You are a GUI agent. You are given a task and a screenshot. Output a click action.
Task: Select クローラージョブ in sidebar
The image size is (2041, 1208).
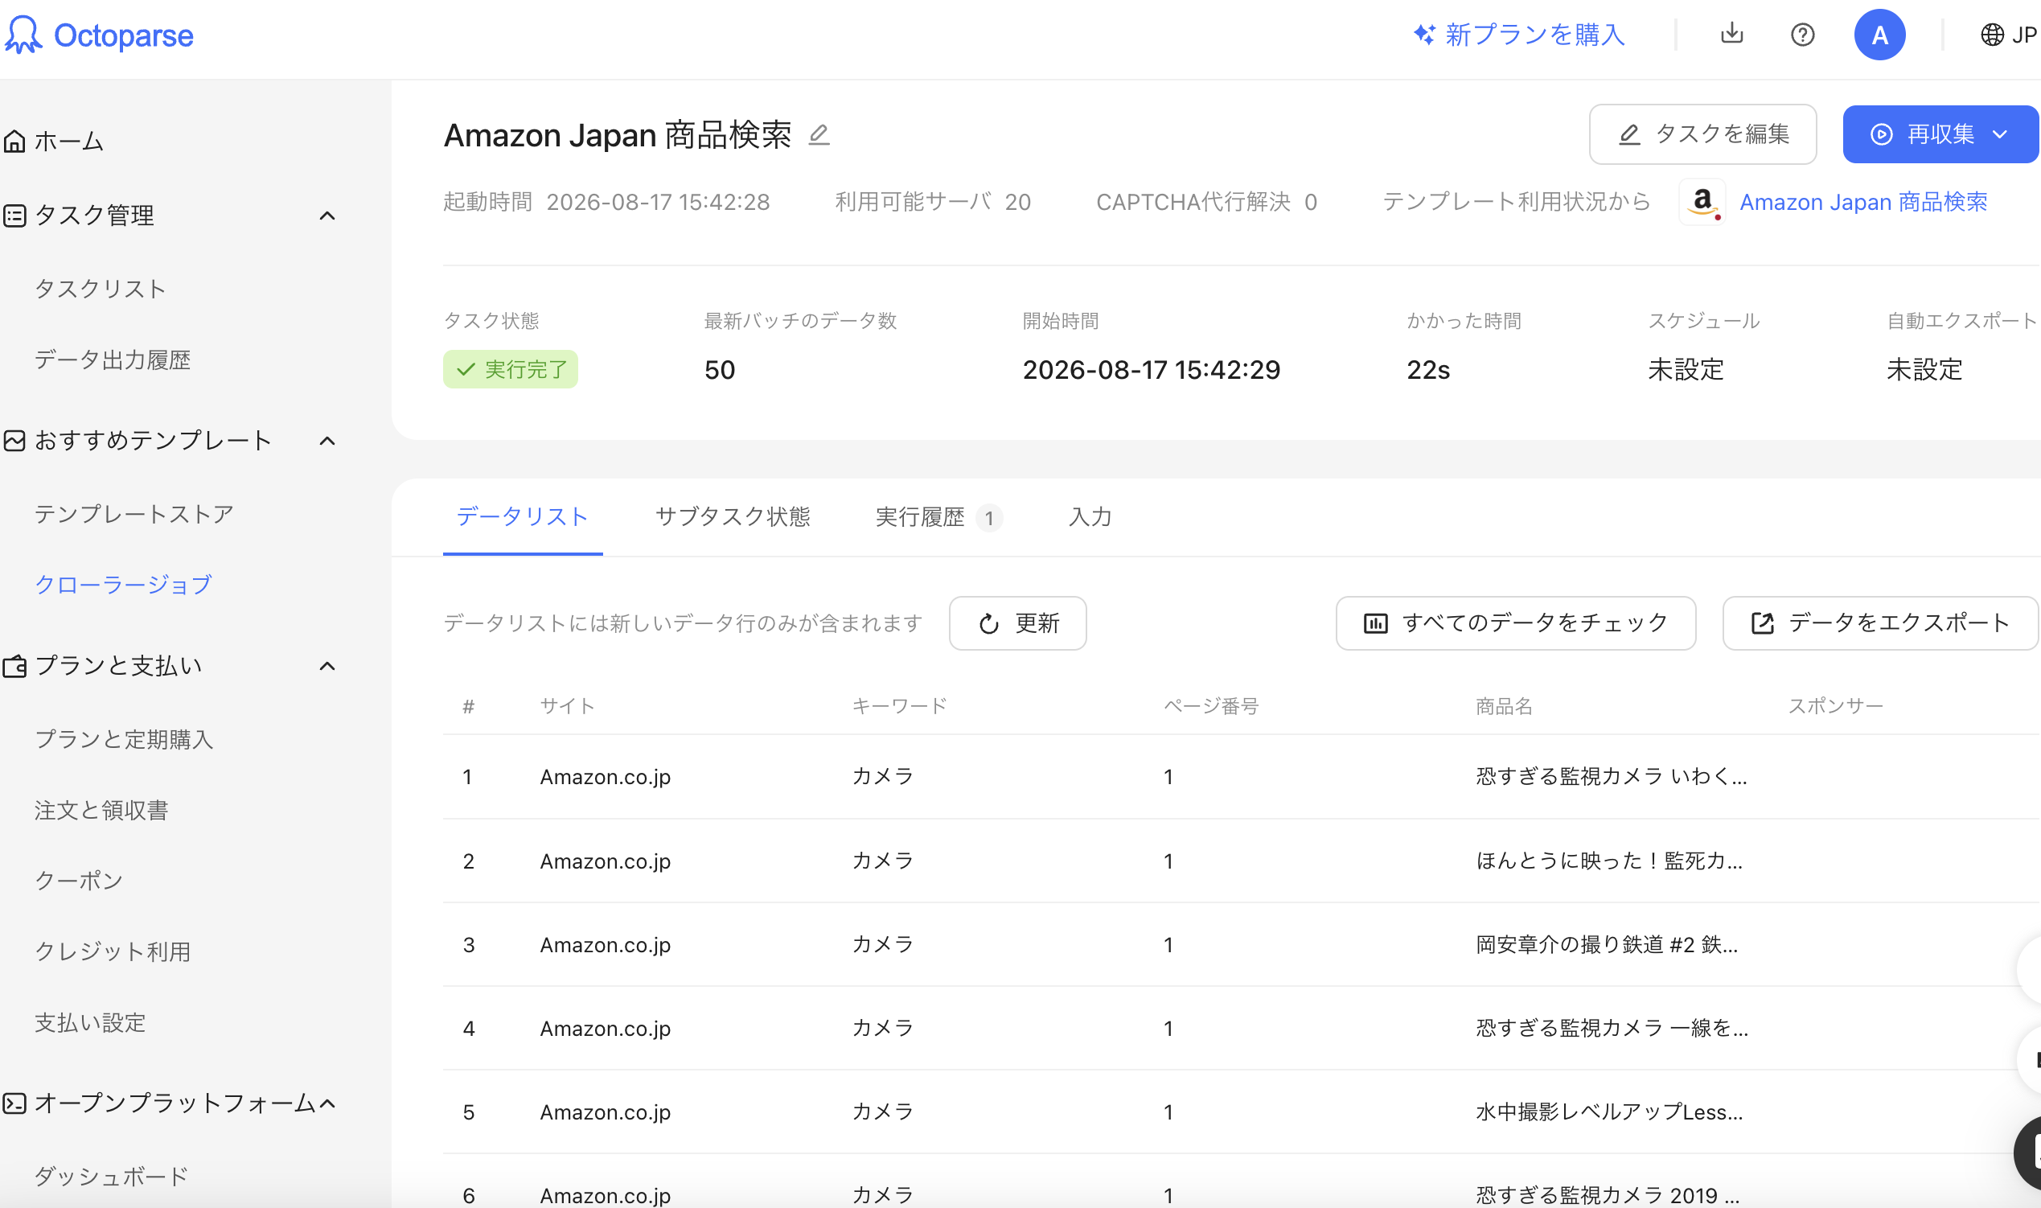[123, 585]
